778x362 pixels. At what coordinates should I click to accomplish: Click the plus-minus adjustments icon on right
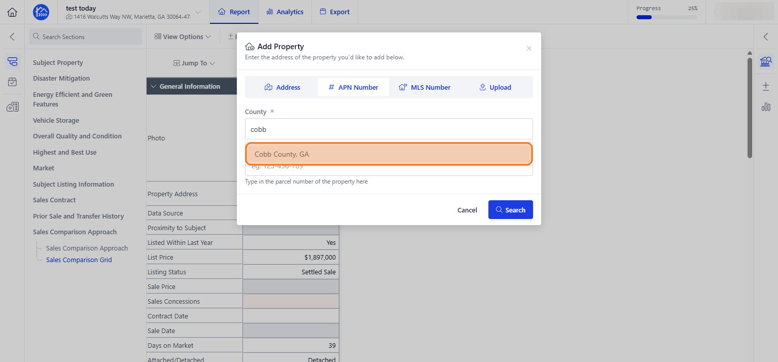[x=766, y=86]
